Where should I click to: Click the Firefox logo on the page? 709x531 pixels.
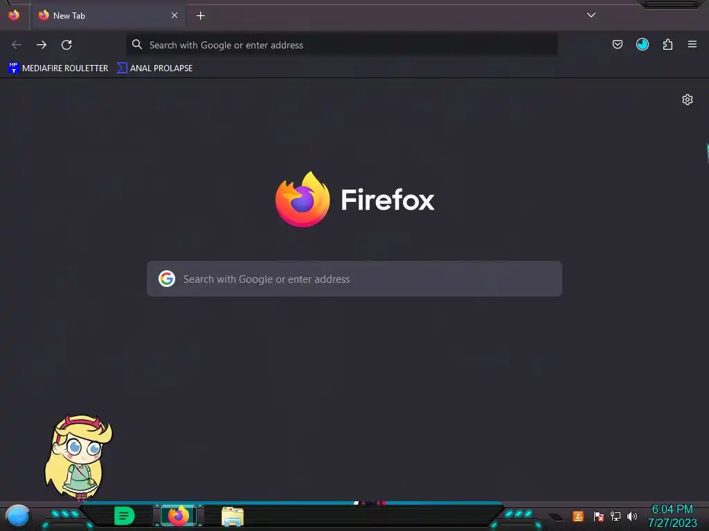click(x=303, y=199)
